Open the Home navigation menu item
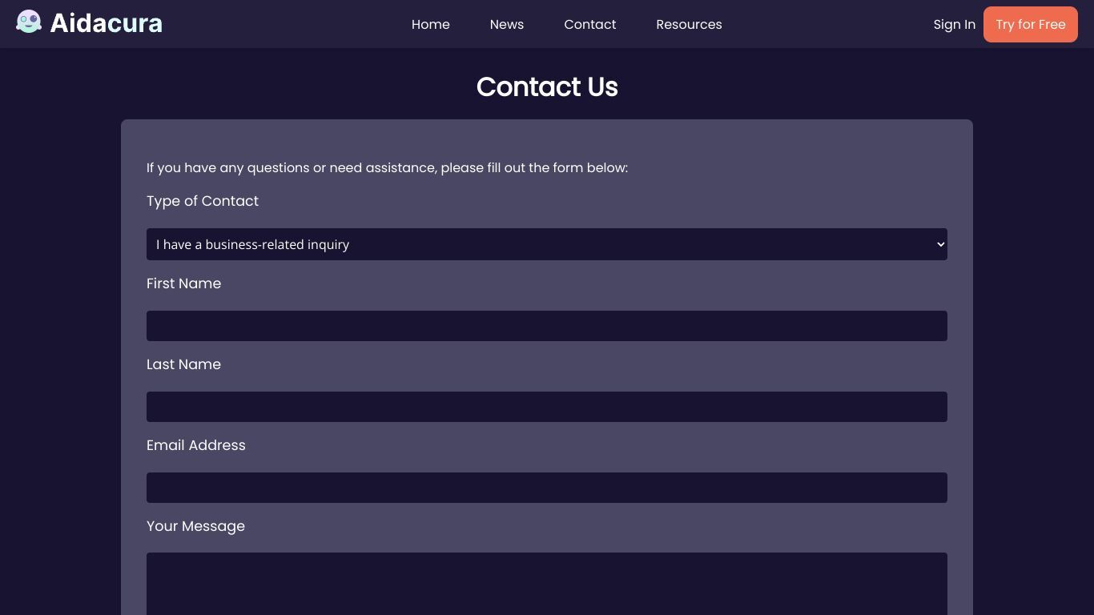 pos(430,24)
